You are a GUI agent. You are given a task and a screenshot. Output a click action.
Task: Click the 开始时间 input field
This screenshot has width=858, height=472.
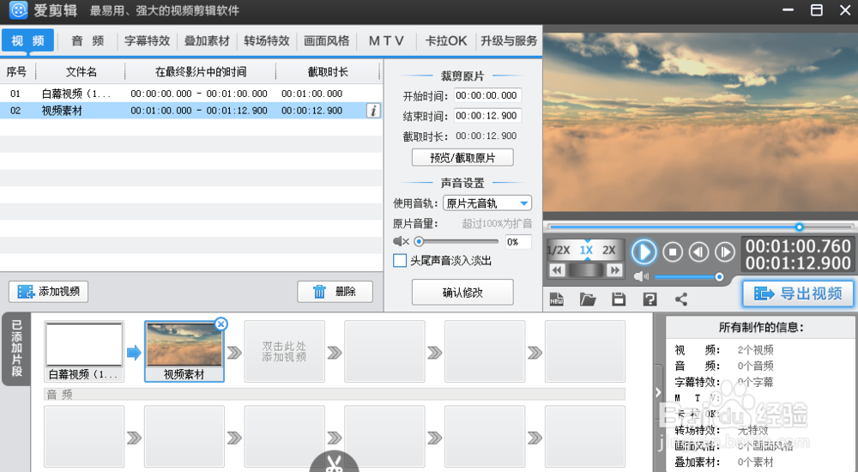[x=487, y=96]
